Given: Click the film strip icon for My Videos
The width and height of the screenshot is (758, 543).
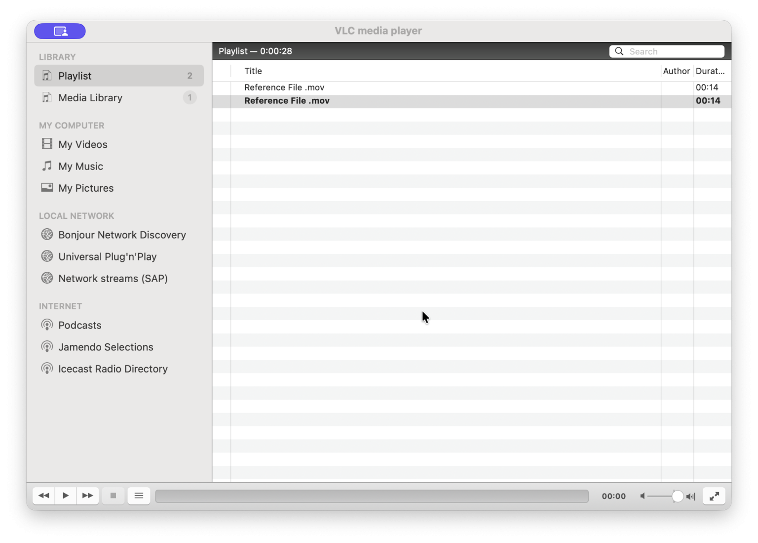Looking at the screenshot, I should coord(47,144).
